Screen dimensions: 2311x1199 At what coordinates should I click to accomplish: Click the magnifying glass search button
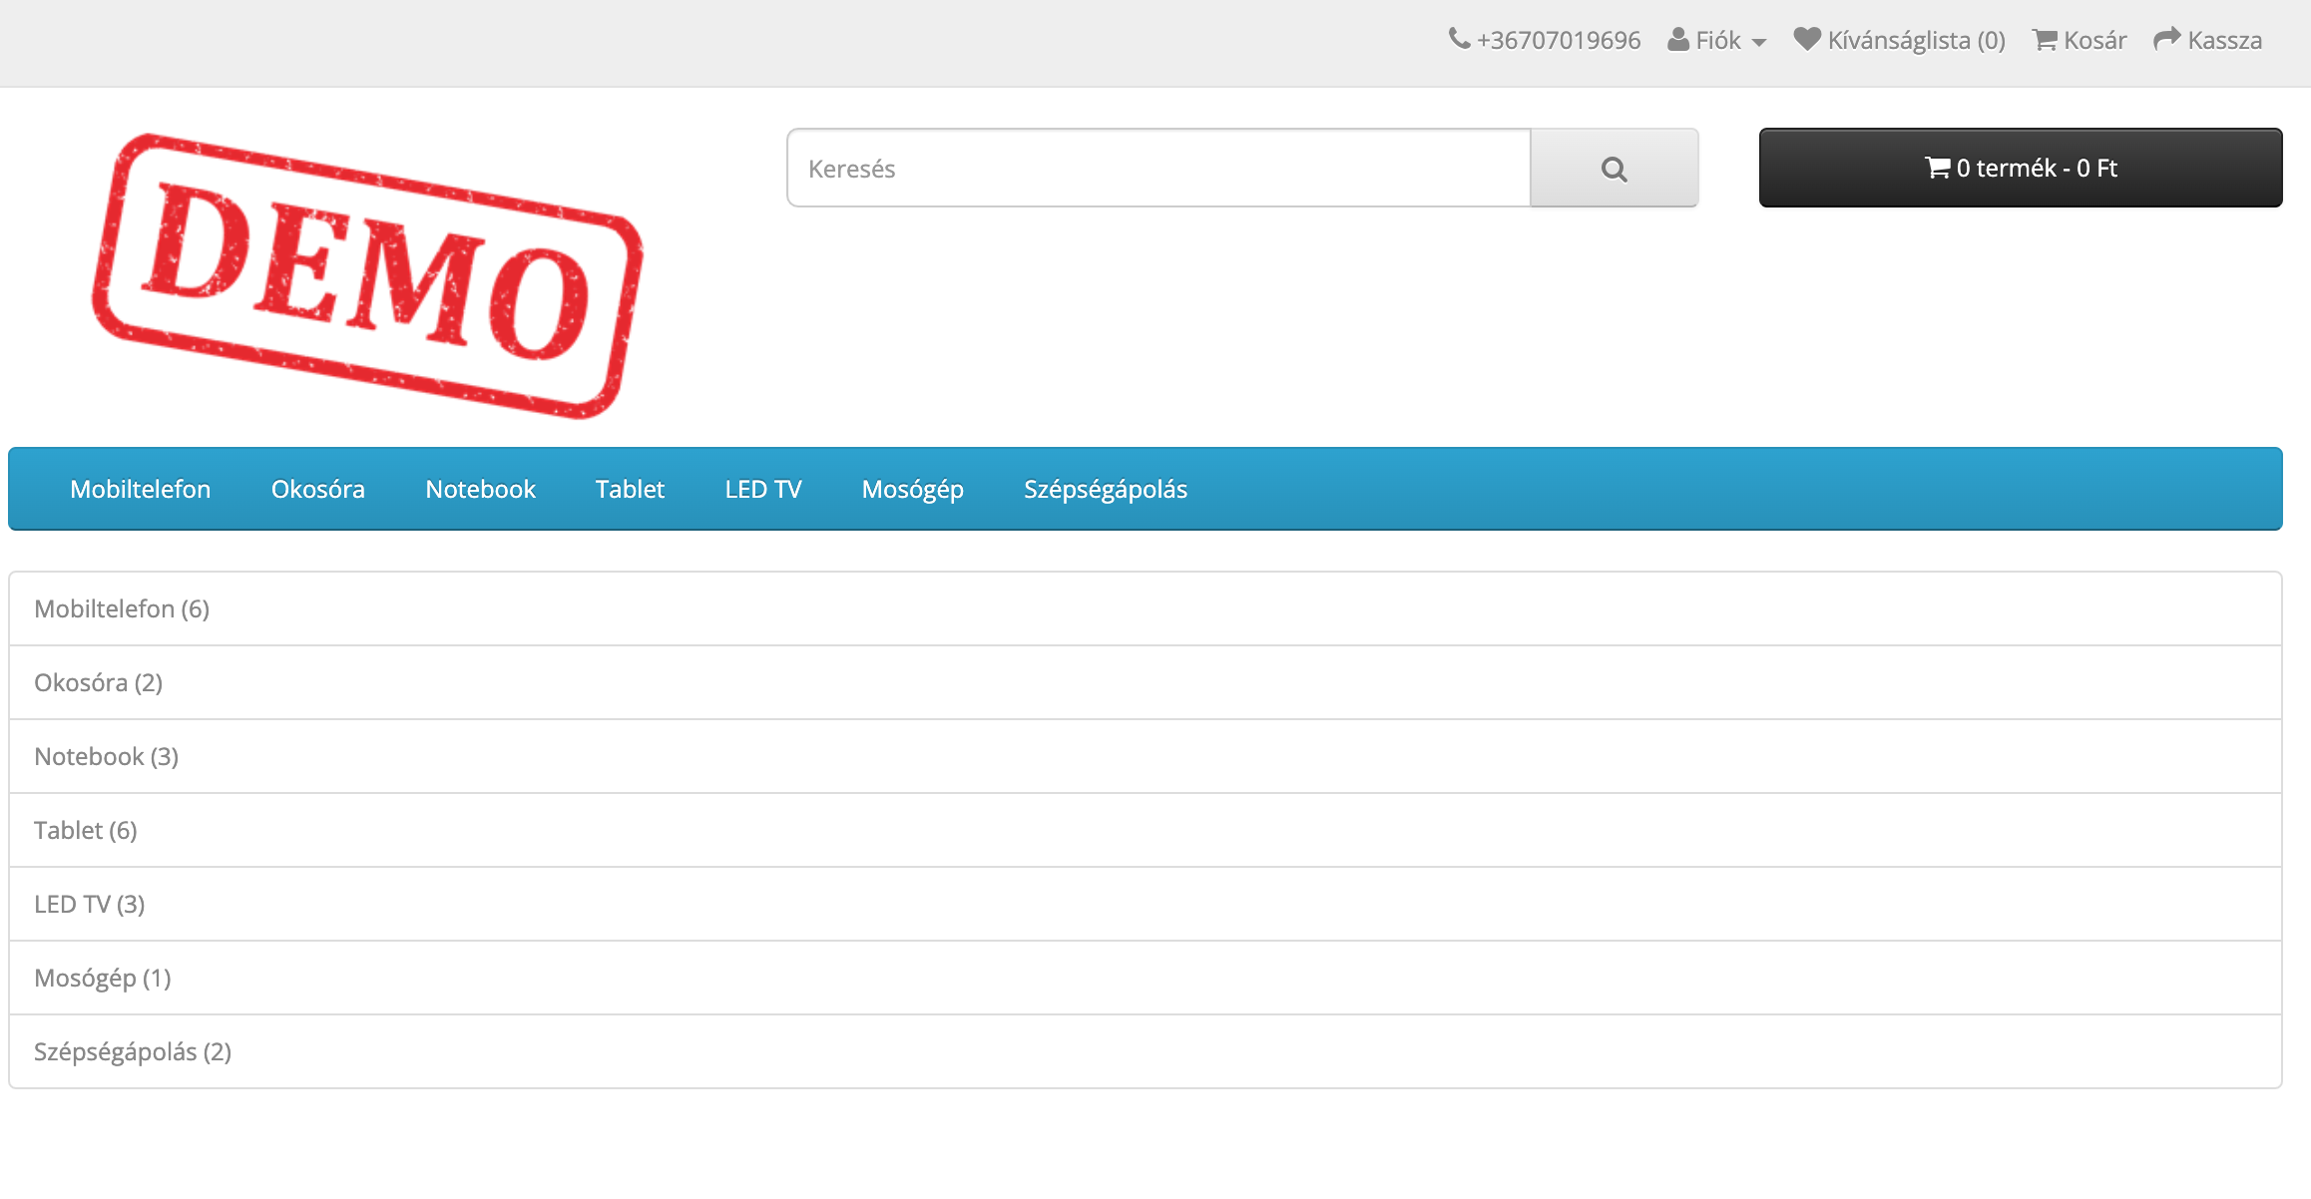(1614, 169)
